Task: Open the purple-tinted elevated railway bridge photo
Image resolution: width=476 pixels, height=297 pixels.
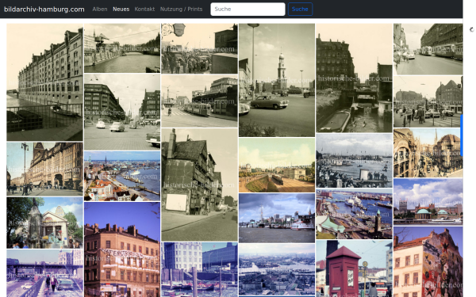Action: point(44,273)
